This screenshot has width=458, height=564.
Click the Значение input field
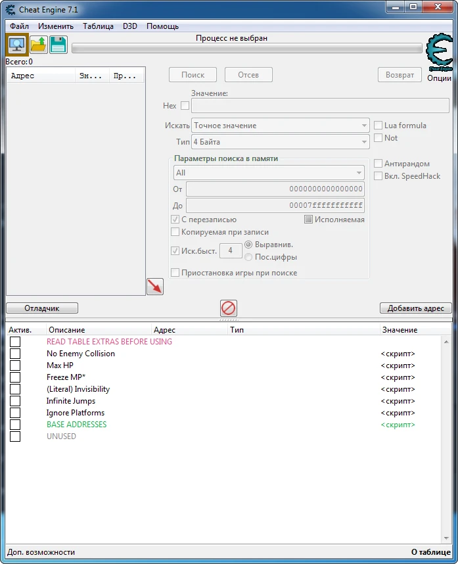(320, 106)
